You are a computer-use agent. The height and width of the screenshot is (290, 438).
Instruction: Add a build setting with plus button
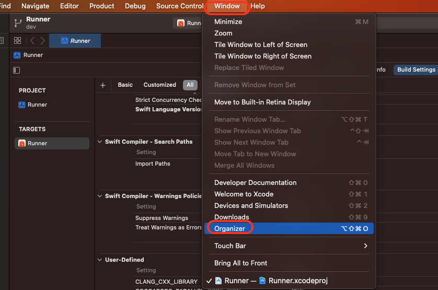pyautogui.click(x=103, y=85)
